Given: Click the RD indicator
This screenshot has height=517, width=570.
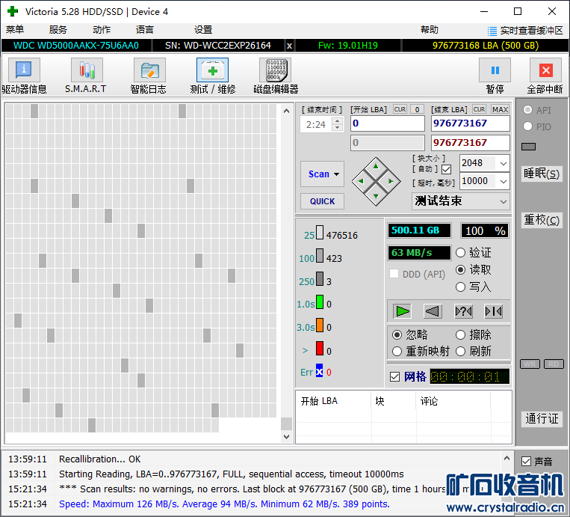Looking at the screenshot, I should 554,364.
